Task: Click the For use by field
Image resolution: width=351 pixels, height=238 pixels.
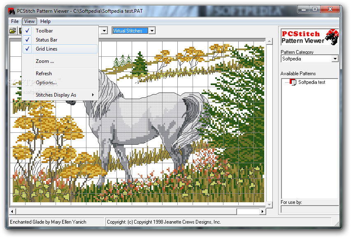Action: [310, 209]
